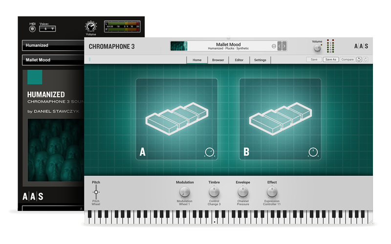Click the Humanized bank field in back window
This screenshot has width=391, height=244.
click(53, 45)
